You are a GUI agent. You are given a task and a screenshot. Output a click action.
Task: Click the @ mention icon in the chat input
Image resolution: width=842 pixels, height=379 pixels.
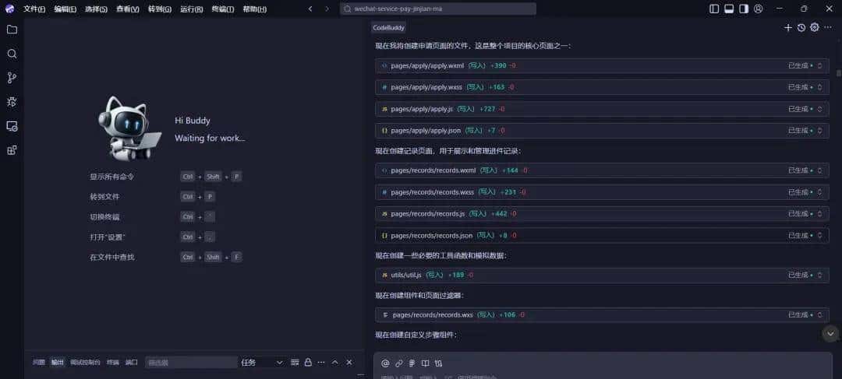(385, 363)
